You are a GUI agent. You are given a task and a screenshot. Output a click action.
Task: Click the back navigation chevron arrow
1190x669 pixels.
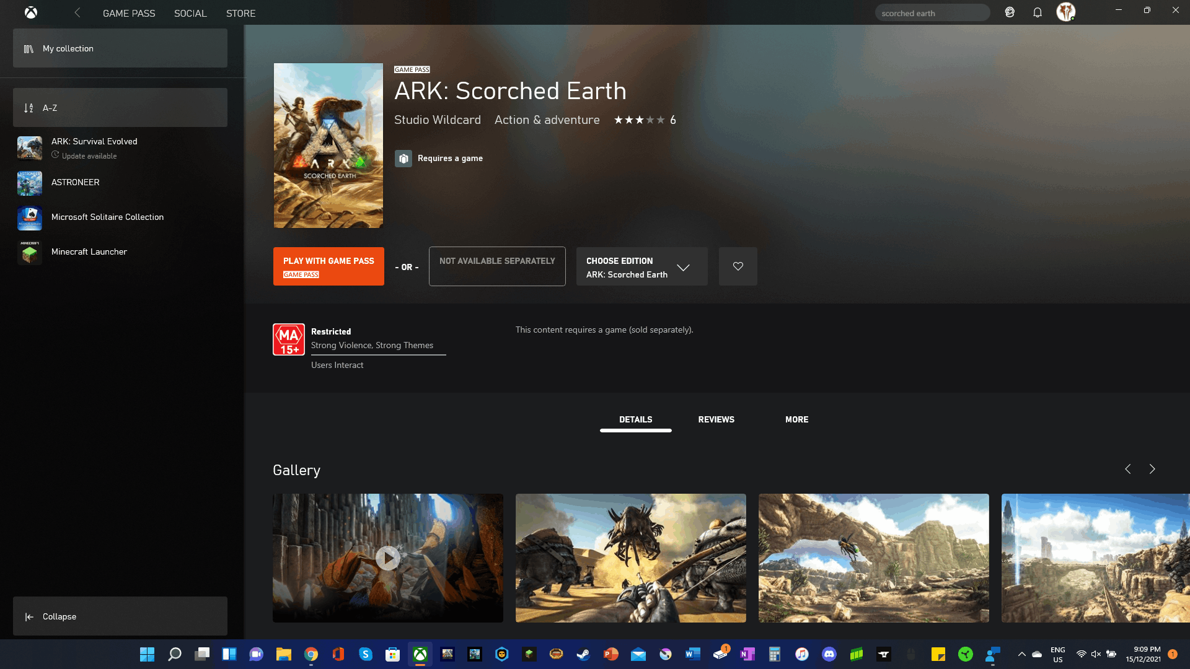pyautogui.click(x=77, y=12)
